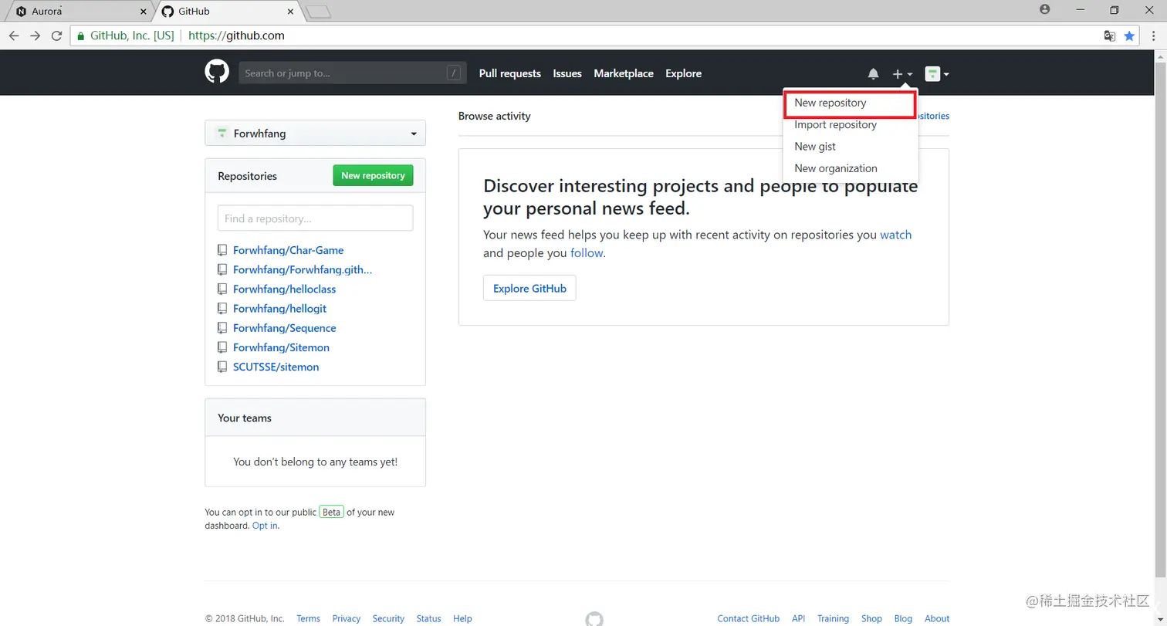Close the GitHub browser tab
The image size is (1167, 626).
pos(290,12)
